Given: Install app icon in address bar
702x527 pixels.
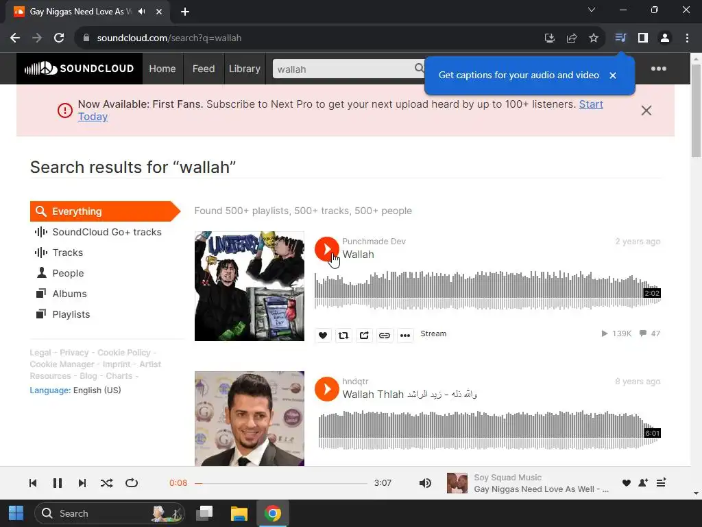Looking at the screenshot, I should click(550, 38).
